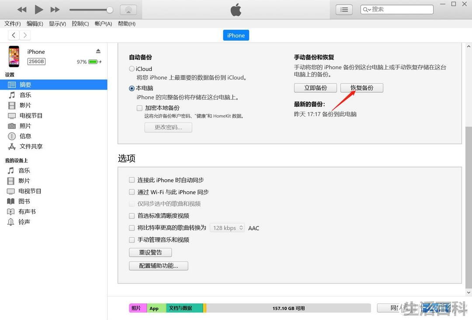The height and width of the screenshot is (320, 472).
Task: Click the forward navigation arrow
Action: coord(25,35)
